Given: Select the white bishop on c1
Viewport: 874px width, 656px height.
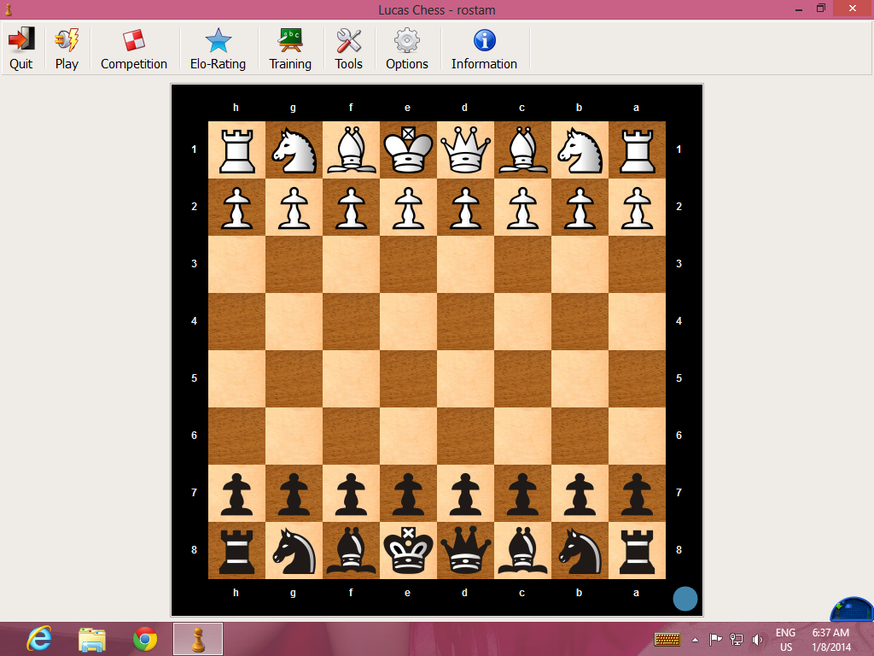Looking at the screenshot, I should (523, 149).
